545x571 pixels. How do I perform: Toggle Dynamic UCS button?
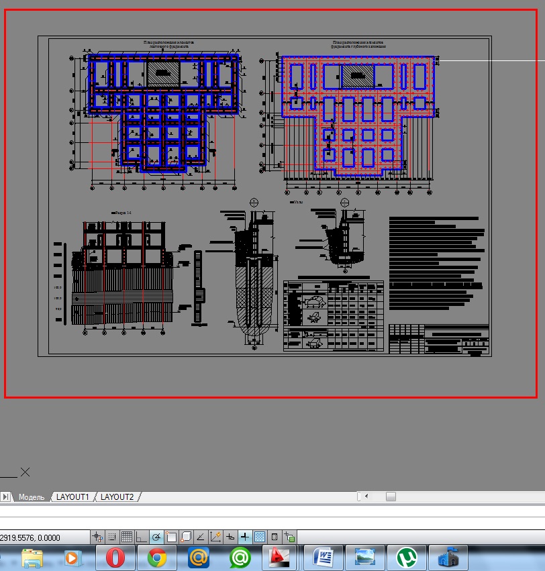click(215, 537)
